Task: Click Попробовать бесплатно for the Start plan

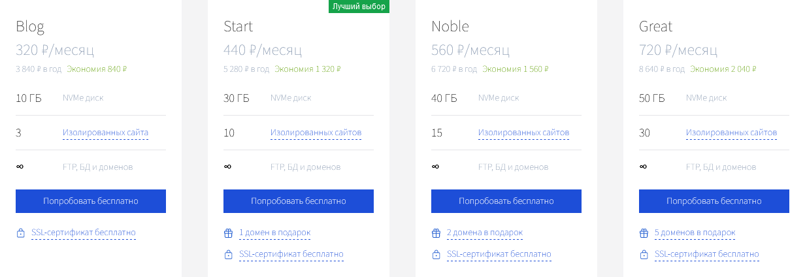Action: point(299,201)
